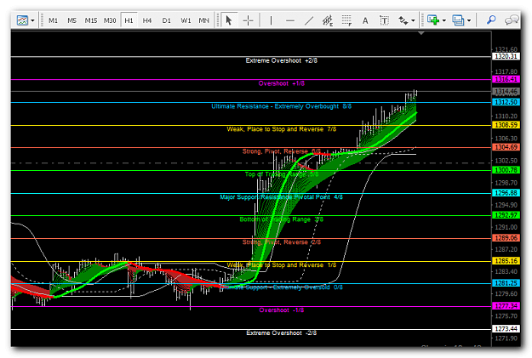532x358 pixels.
Task: Select Major Support/Resistance Pivotal Point 4/8 label
Action: pos(281,197)
